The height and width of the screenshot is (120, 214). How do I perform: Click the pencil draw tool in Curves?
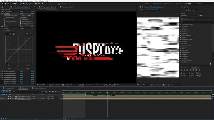30,34
